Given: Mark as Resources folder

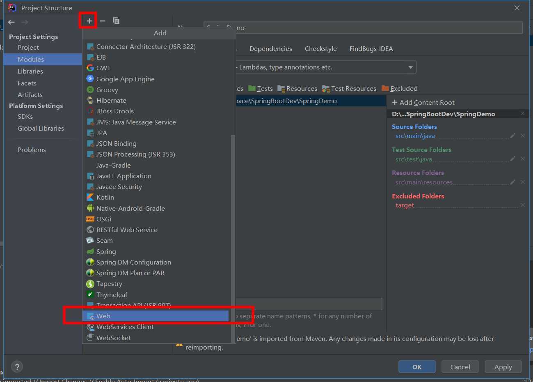Looking at the screenshot, I should (297, 88).
